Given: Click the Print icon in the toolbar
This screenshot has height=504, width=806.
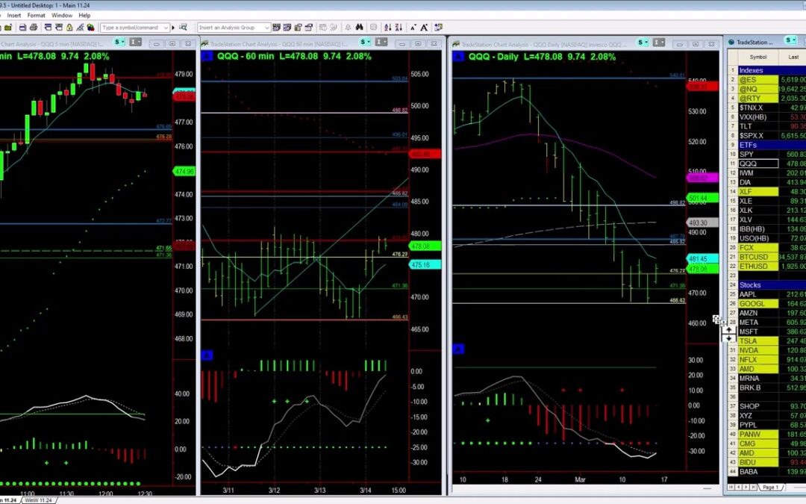Looking at the screenshot, I should (33, 26).
